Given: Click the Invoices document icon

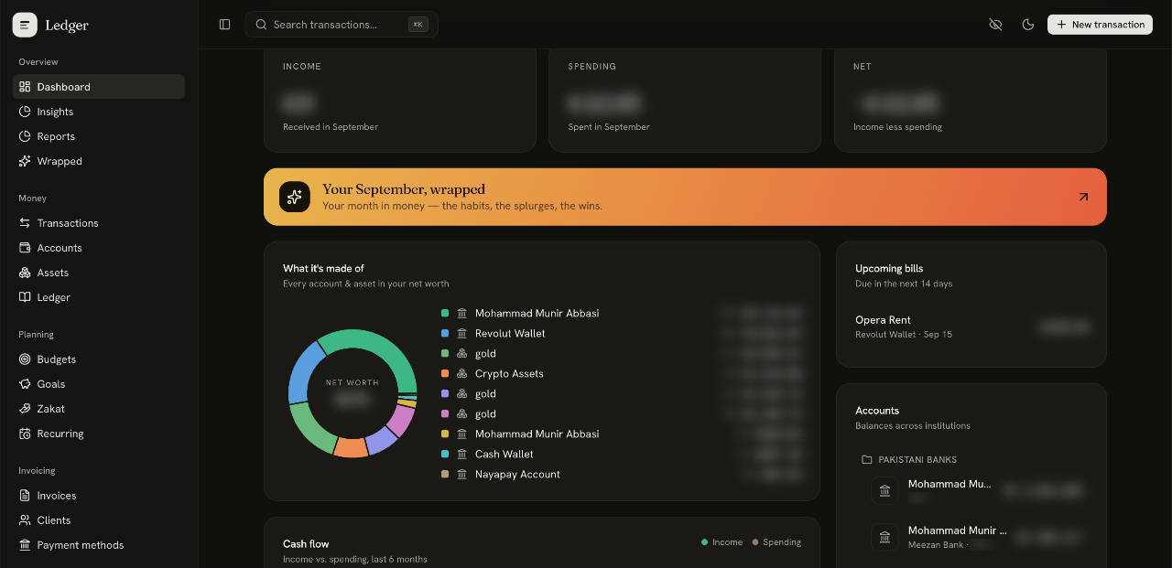Looking at the screenshot, I should [25, 496].
